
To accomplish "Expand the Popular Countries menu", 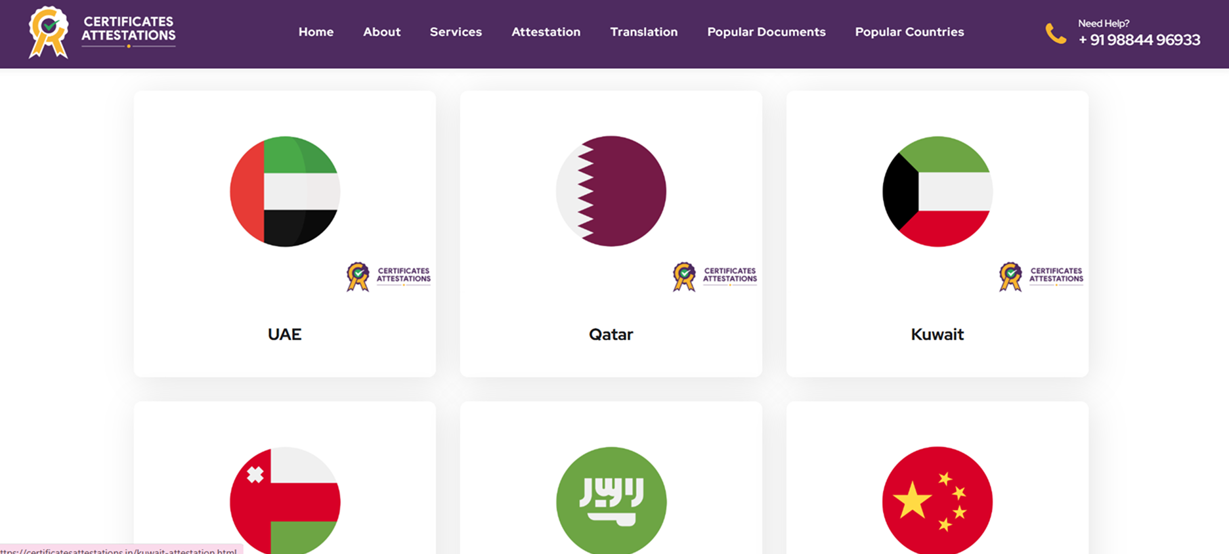I will click(909, 32).
